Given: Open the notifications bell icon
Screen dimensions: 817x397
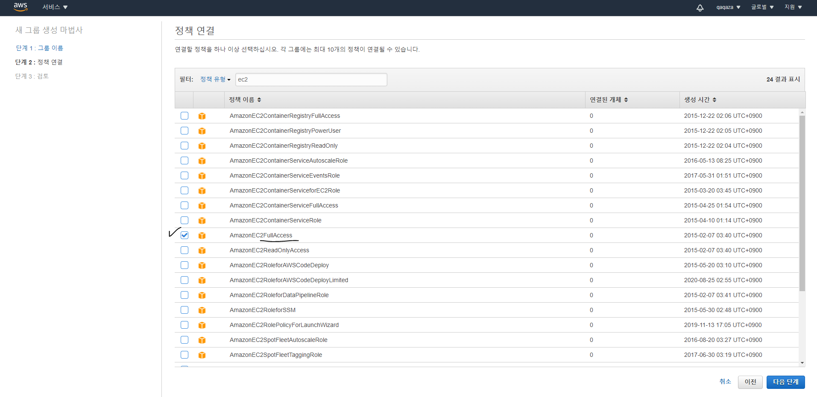Looking at the screenshot, I should coord(700,8).
